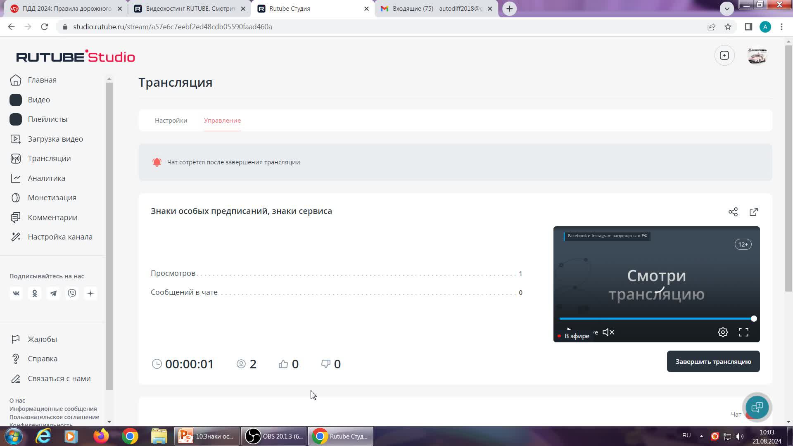Open player settings gear icon
The height and width of the screenshot is (446, 793).
point(723,332)
